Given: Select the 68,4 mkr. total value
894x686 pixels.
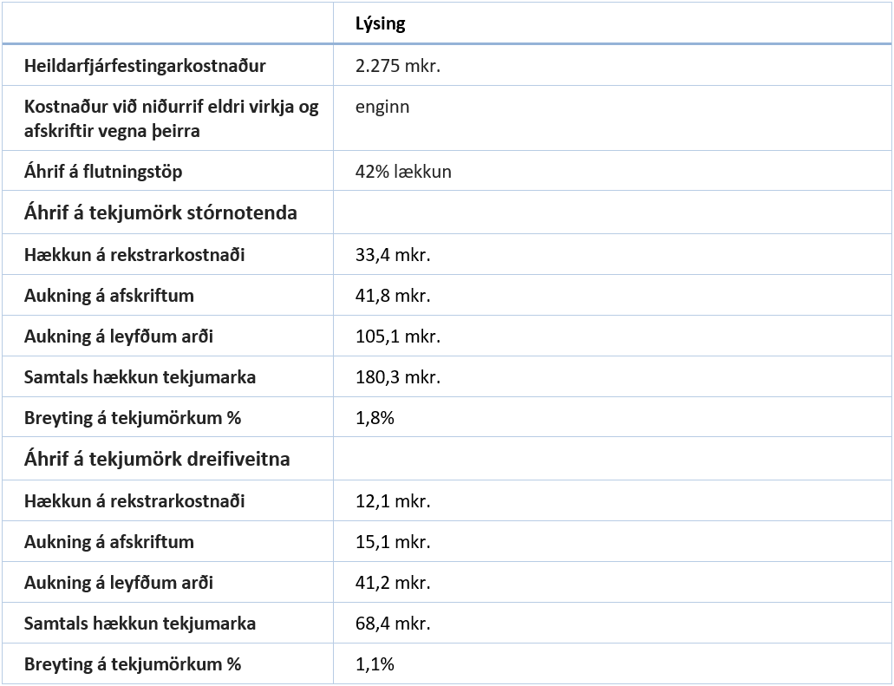Looking at the screenshot, I should [x=393, y=624].
